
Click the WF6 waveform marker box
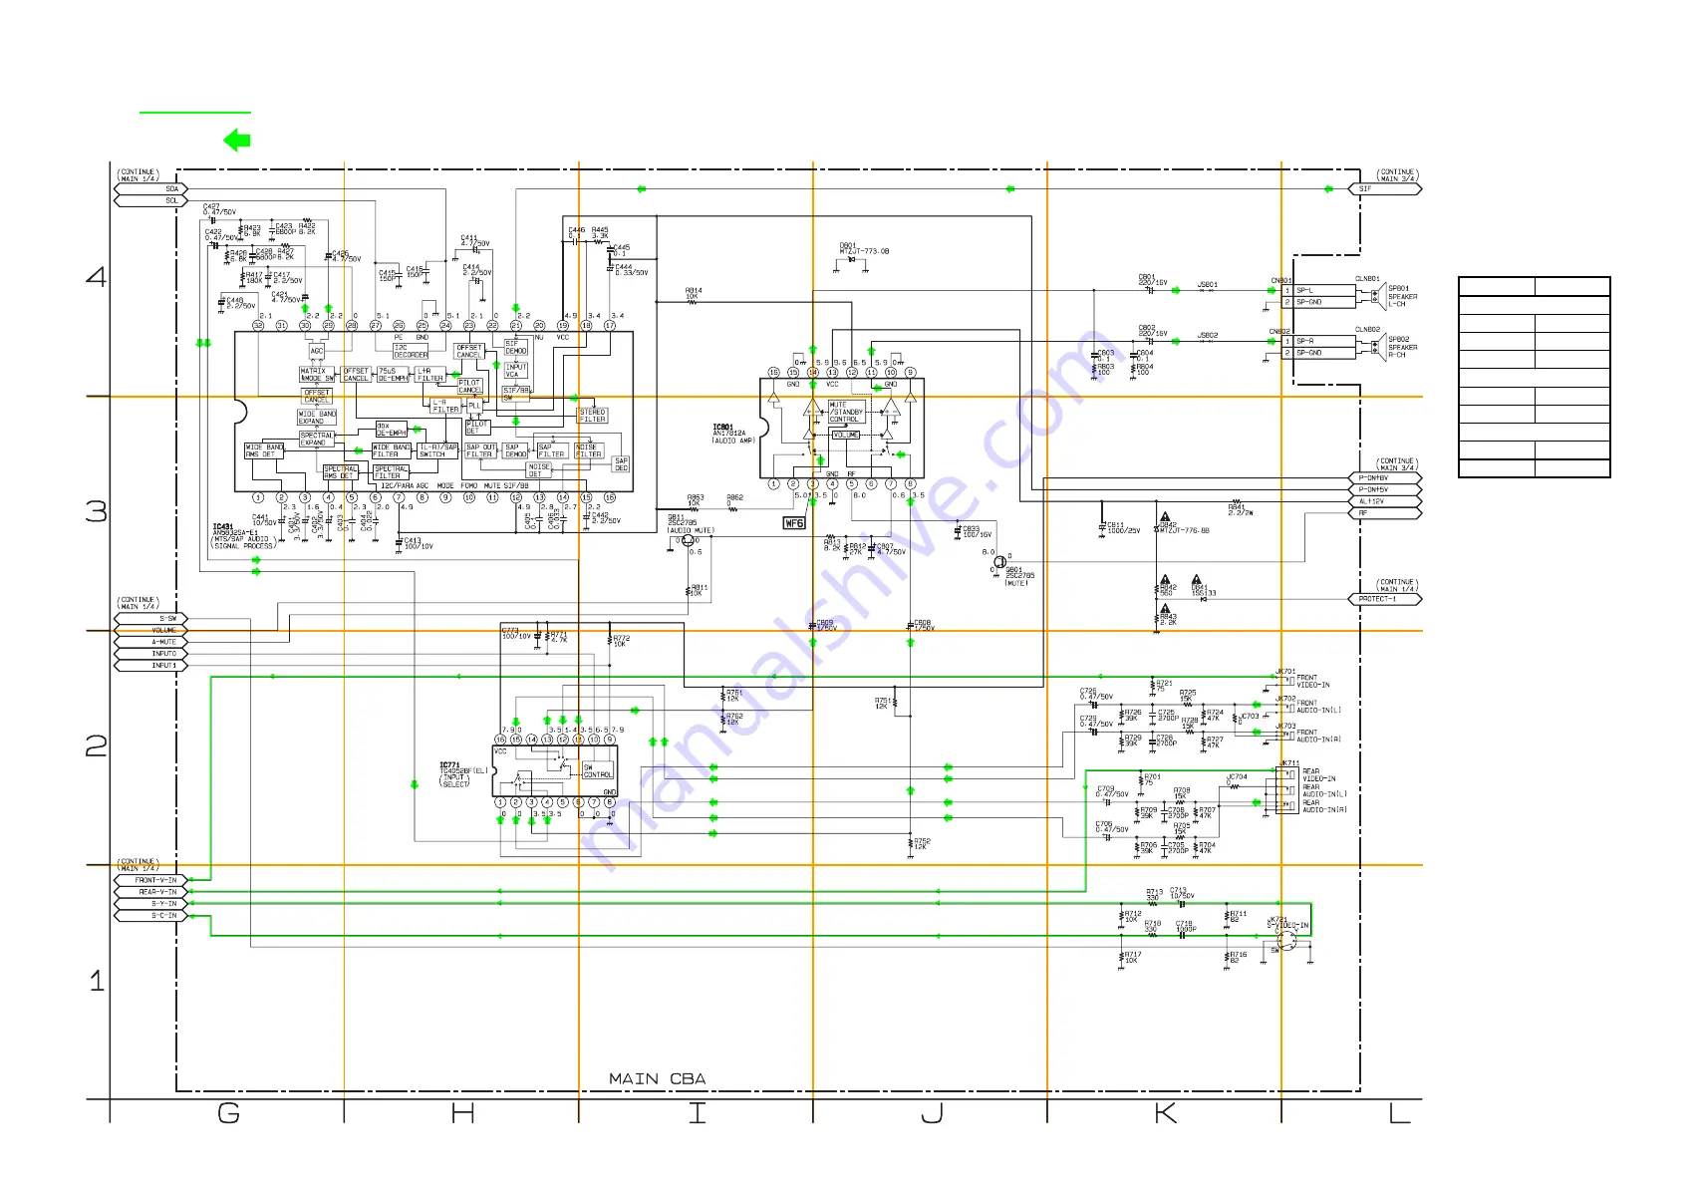coord(794,523)
